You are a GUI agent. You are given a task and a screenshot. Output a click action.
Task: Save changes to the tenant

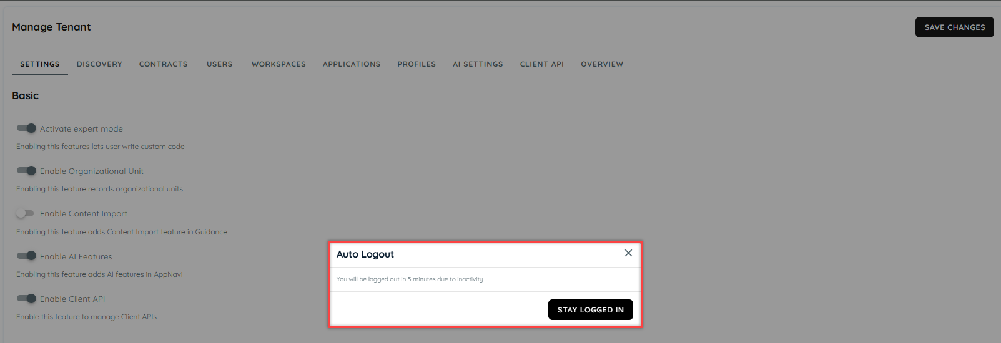coord(954,27)
